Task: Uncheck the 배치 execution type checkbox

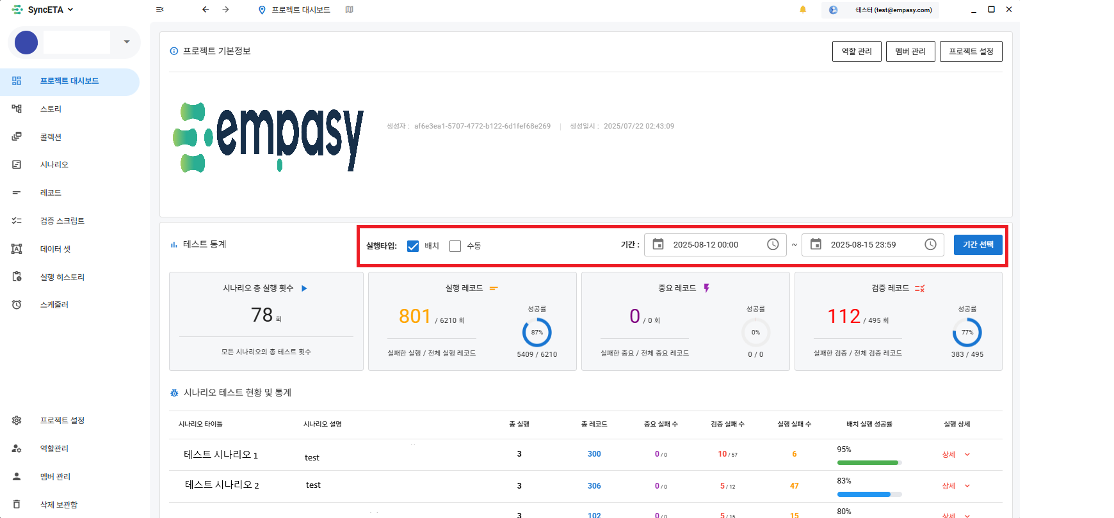Action: point(413,246)
